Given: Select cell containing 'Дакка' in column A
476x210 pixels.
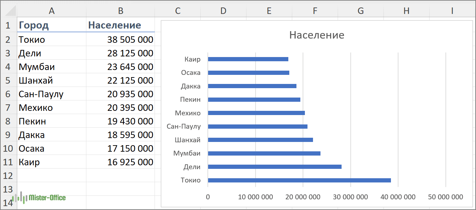Looking at the screenshot, I should point(51,134).
